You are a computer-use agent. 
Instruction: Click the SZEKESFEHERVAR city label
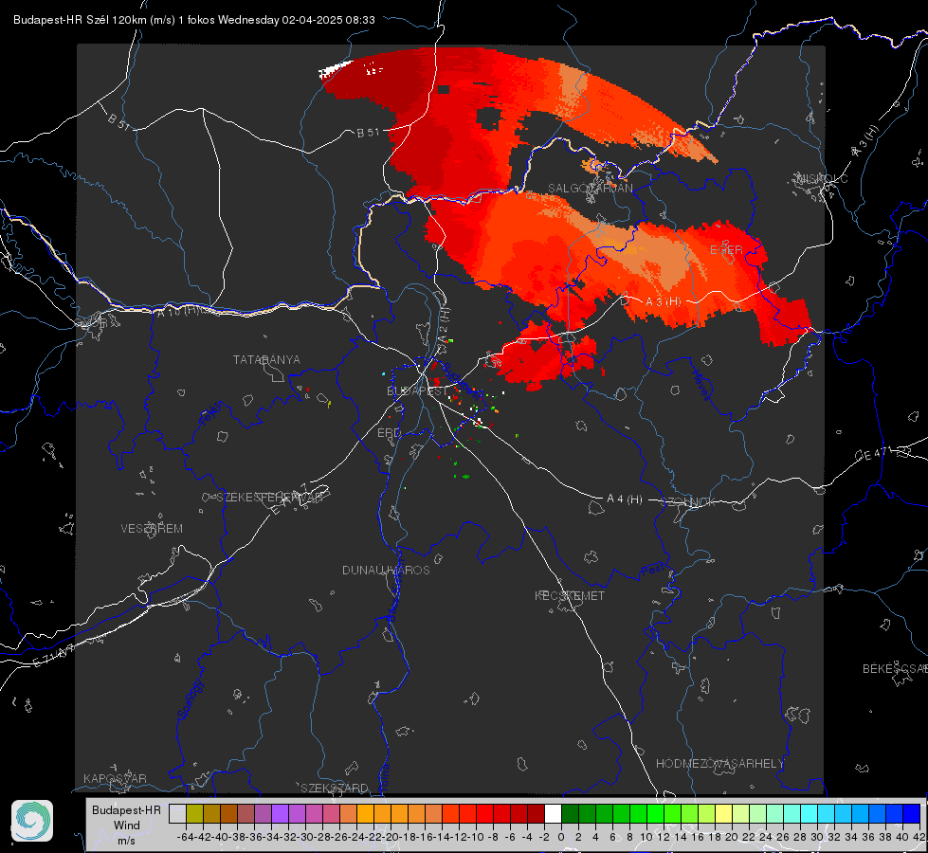[x=270, y=498]
